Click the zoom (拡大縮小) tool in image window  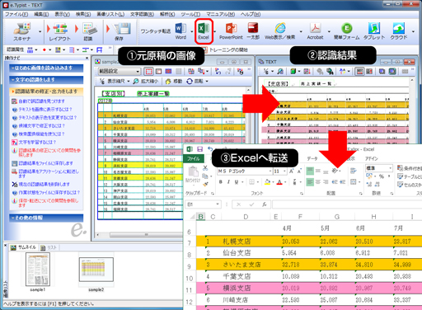click(146, 82)
